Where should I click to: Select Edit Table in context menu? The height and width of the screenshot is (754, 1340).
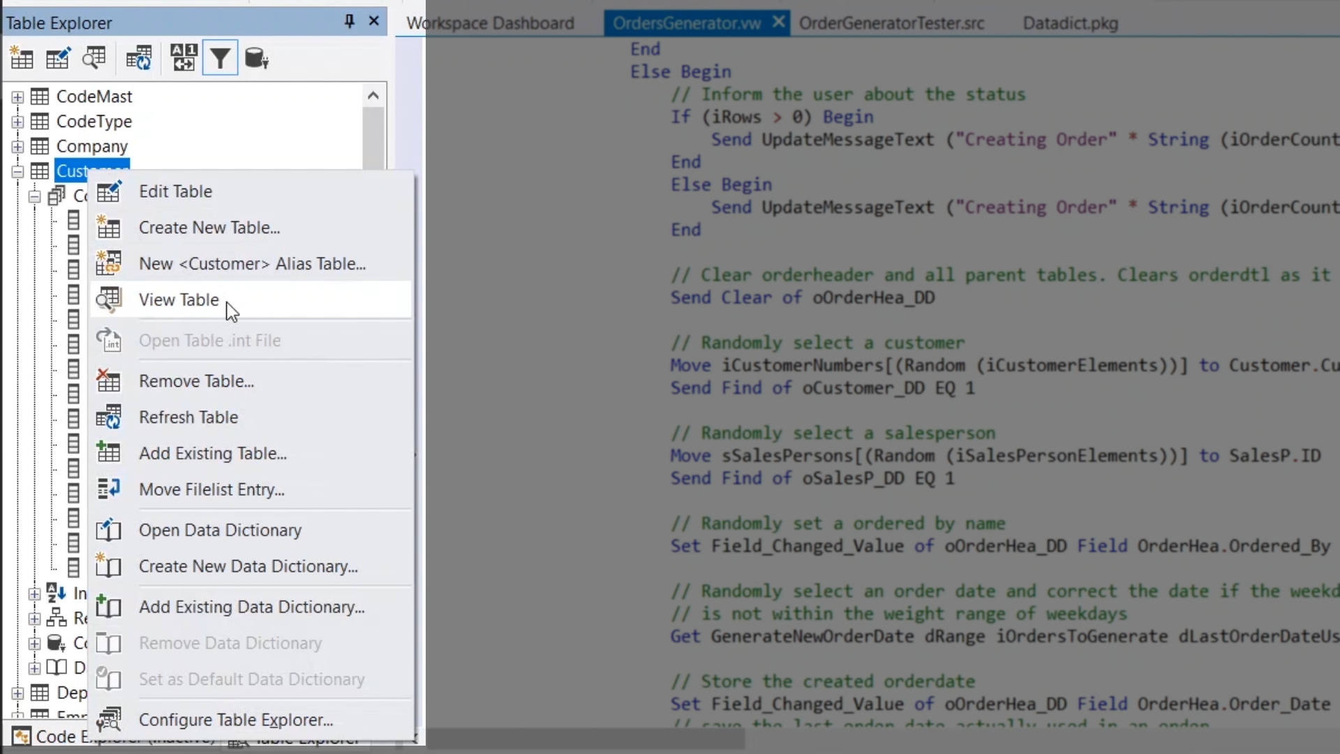[x=175, y=191]
